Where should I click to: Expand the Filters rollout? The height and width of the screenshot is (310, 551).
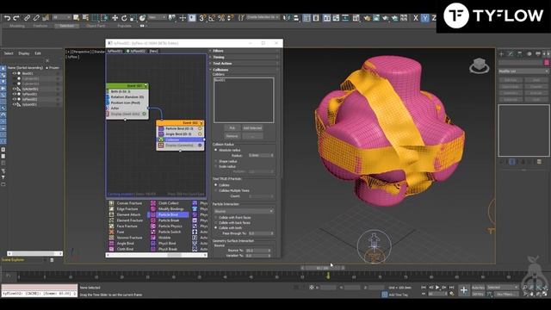245,51
